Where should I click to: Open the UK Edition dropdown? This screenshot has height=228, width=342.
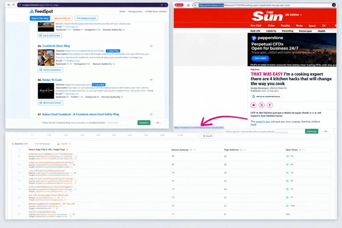[x=293, y=15]
